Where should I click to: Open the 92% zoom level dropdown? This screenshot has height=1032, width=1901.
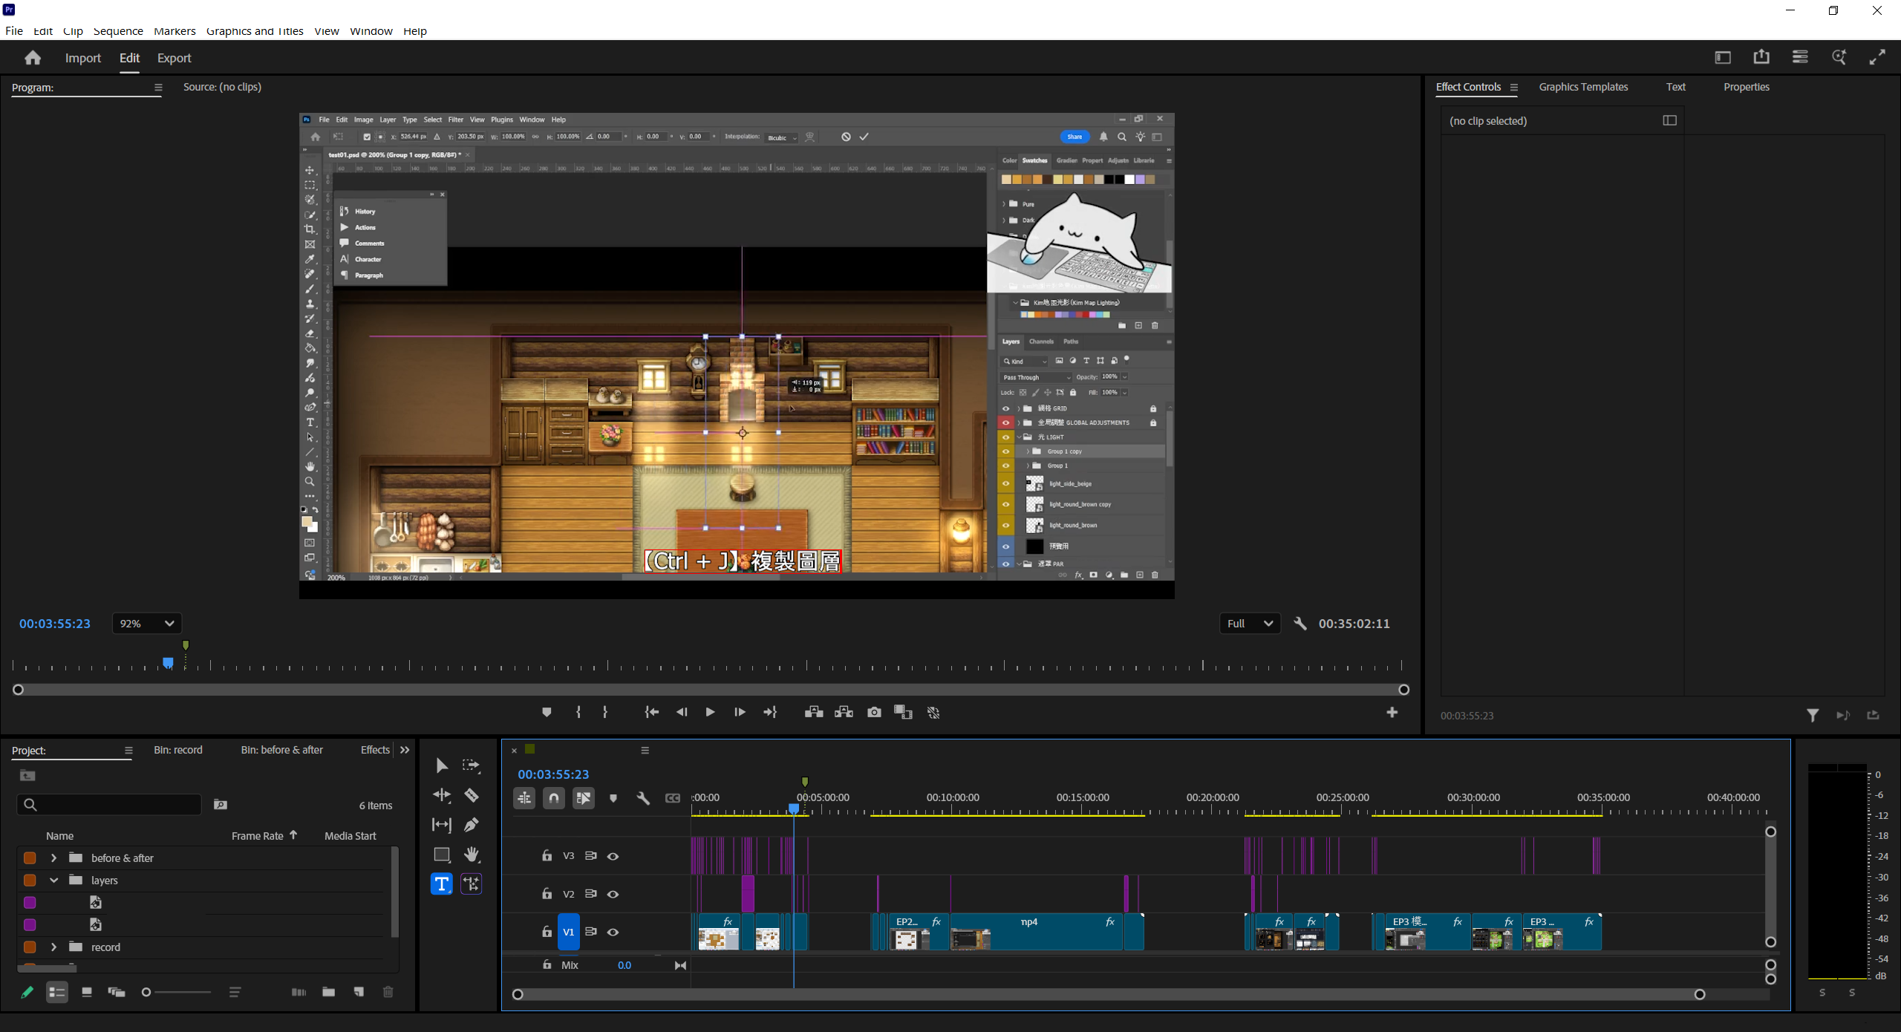[x=147, y=624]
